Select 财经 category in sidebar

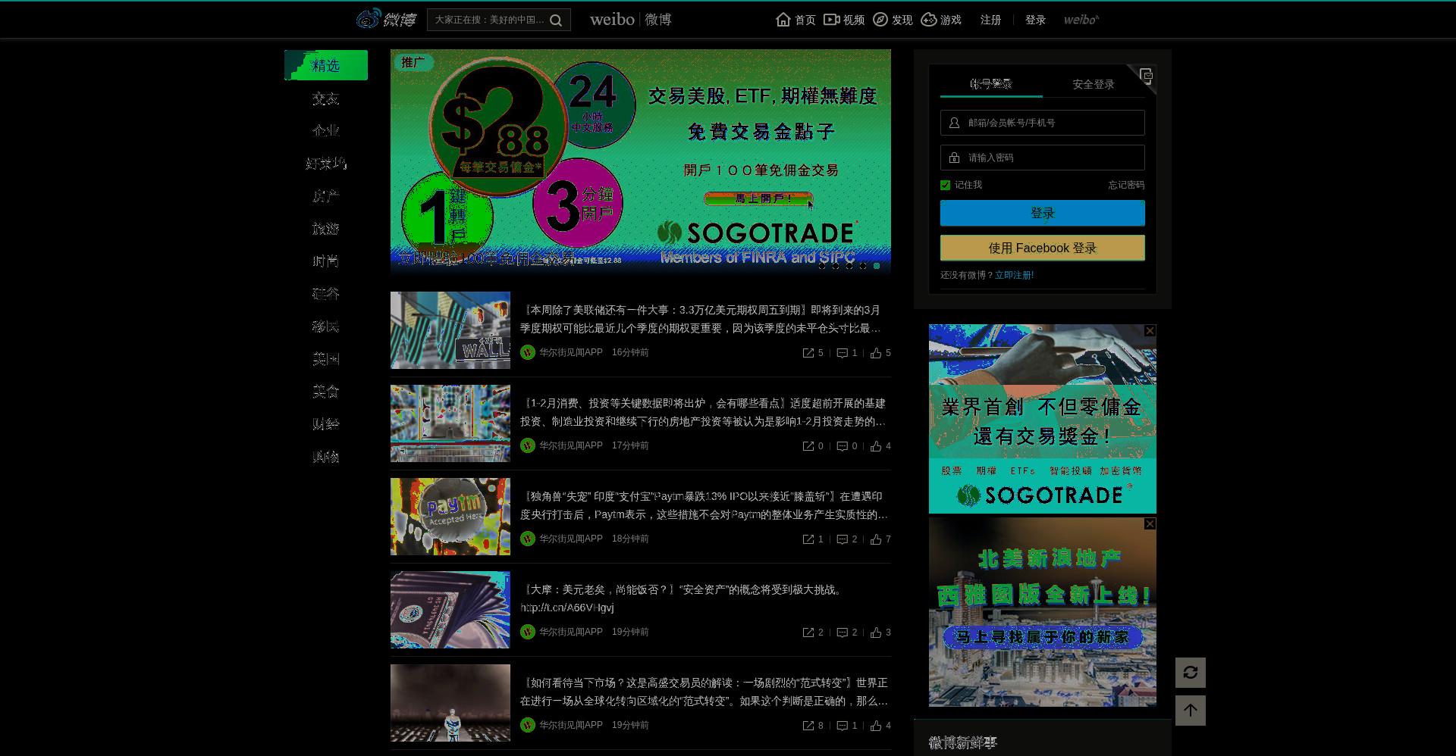[326, 424]
